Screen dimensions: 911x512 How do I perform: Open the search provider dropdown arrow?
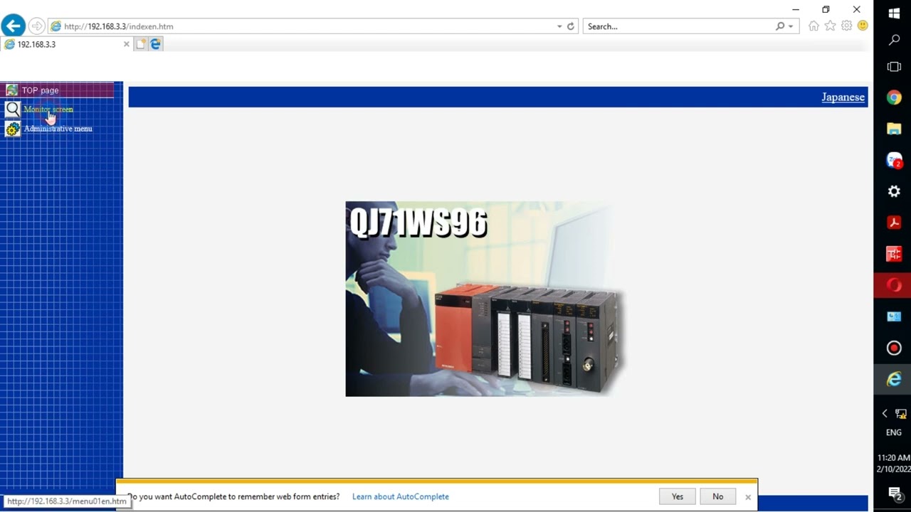click(x=790, y=26)
